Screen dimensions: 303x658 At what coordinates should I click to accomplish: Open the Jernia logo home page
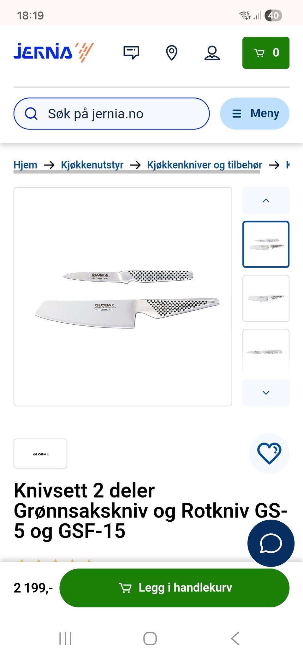(x=53, y=52)
